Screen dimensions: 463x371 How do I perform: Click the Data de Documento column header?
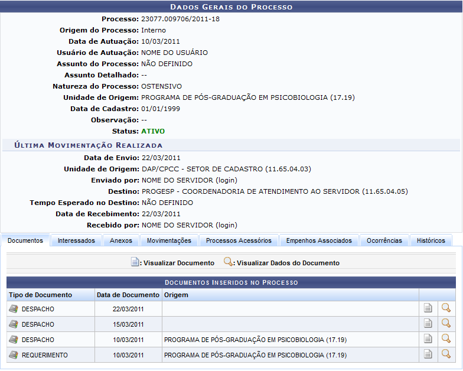(128, 294)
